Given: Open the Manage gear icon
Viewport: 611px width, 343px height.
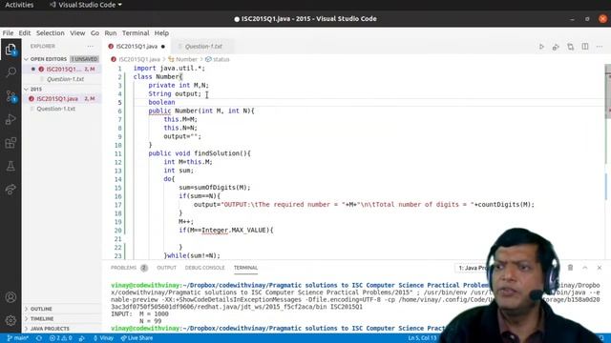Looking at the screenshot, I should 11,320.
